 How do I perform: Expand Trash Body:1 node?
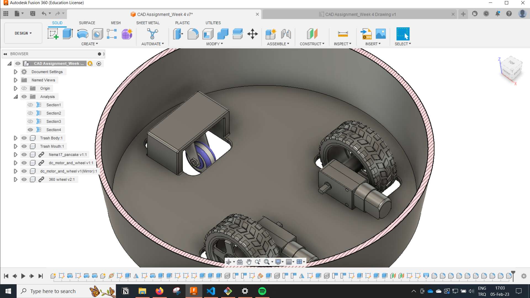click(15, 138)
